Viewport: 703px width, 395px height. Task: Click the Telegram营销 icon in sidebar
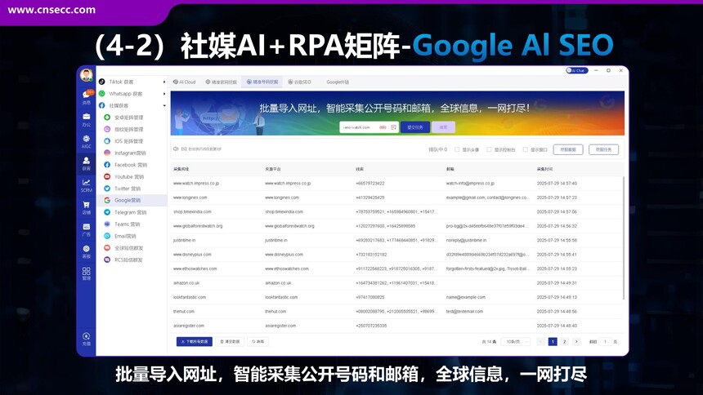tap(107, 211)
